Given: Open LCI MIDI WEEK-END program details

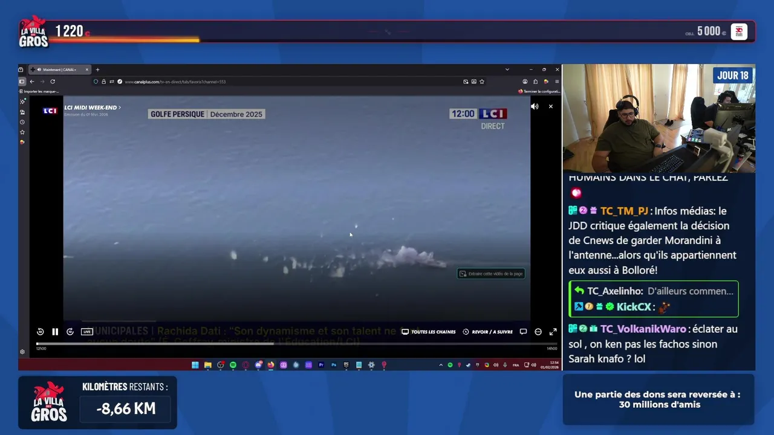Looking at the screenshot, I should [x=93, y=108].
